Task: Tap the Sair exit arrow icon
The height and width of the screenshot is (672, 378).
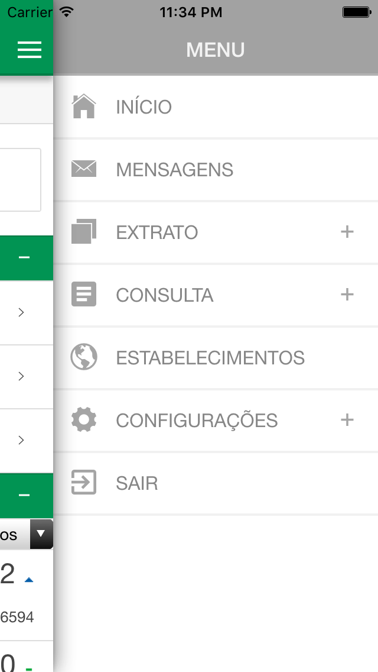Action: click(x=84, y=482)
